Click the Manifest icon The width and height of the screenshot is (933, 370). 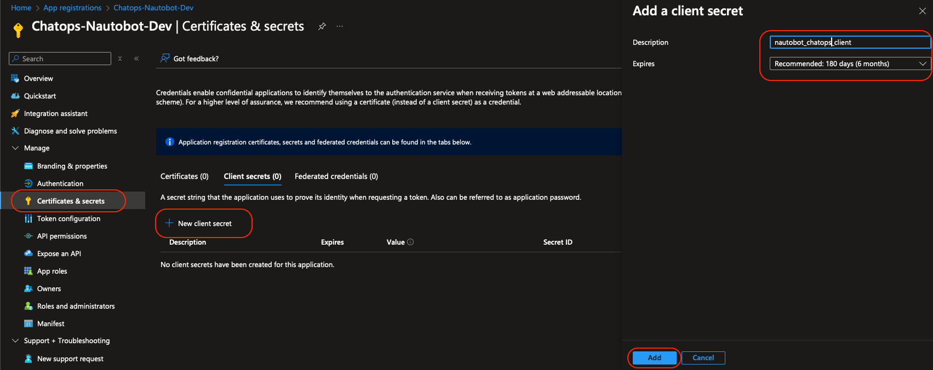pos(28,323)
